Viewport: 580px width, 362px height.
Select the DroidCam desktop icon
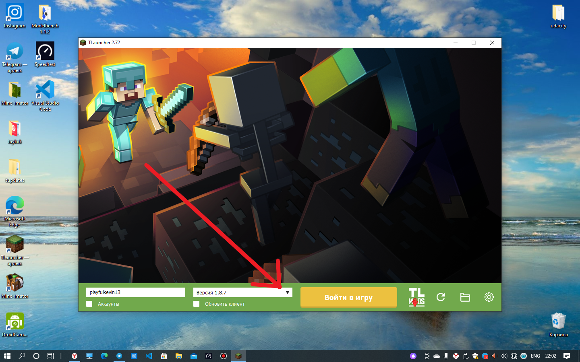pyautogui.click(x=15, y=325)
